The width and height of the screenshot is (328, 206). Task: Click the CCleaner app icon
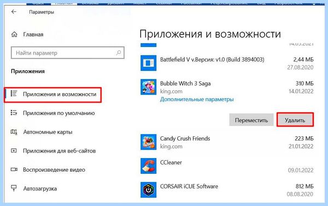148,166
